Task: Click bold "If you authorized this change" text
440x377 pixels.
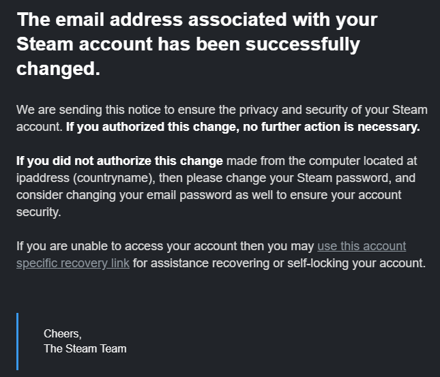Action: tap(142, 127)
